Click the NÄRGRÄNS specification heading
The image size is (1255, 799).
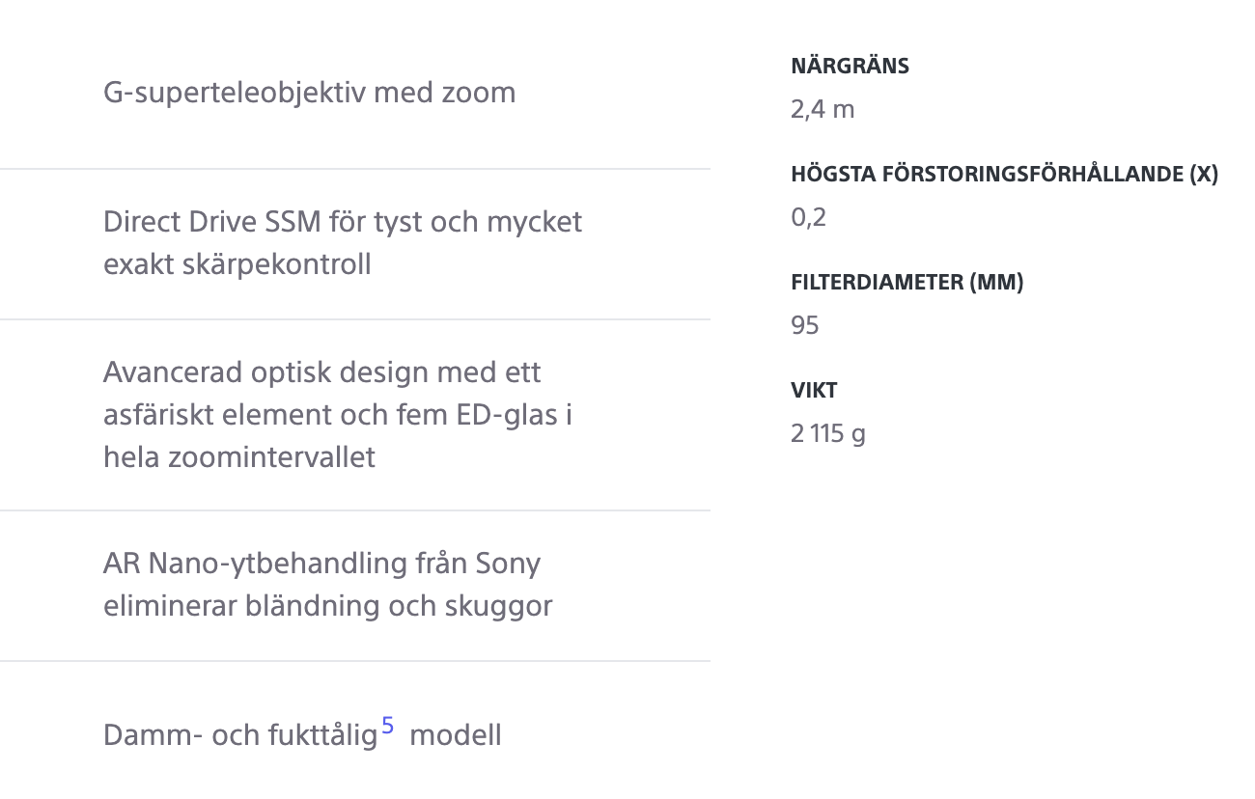tap(850, 67)
